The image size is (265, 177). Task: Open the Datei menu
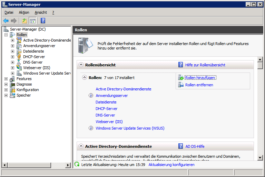point(9,12)
